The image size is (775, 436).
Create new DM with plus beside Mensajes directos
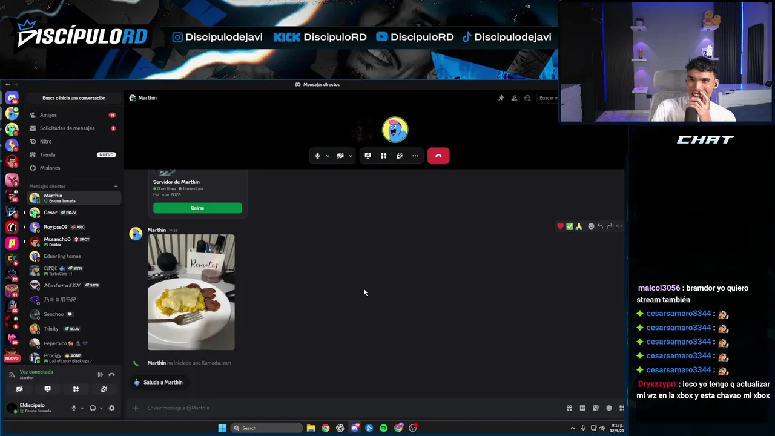pyautogui.click(x=116, y=186)
